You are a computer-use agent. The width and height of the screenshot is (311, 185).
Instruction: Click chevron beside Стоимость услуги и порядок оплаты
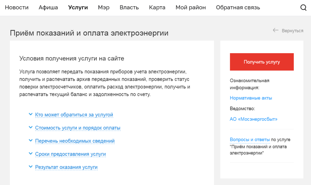point(30,128)
